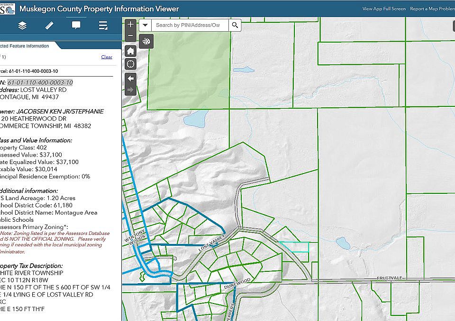455x321 pixels.
Task: Run the search magnifier button
Action: point(235,25)
